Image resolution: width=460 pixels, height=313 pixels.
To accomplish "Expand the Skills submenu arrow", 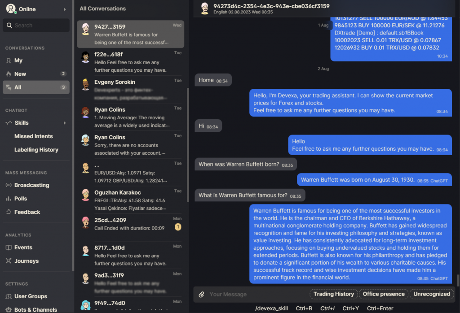I will click(x=65, y=123).
